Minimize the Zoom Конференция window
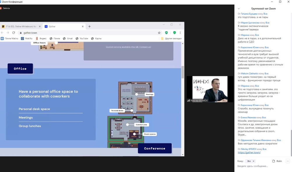The image size is (292, 172). click(272, 2)
